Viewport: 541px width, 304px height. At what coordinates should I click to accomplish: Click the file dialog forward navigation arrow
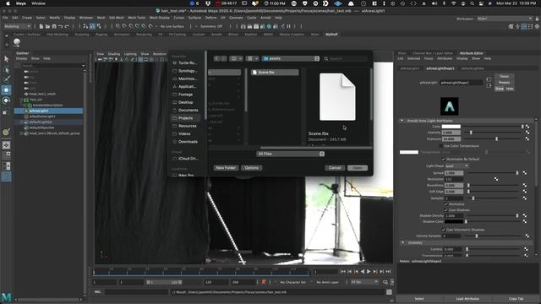click(x=223, y=58)
